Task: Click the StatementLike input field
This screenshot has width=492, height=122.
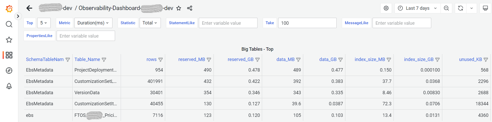Action: coord(228,23)
